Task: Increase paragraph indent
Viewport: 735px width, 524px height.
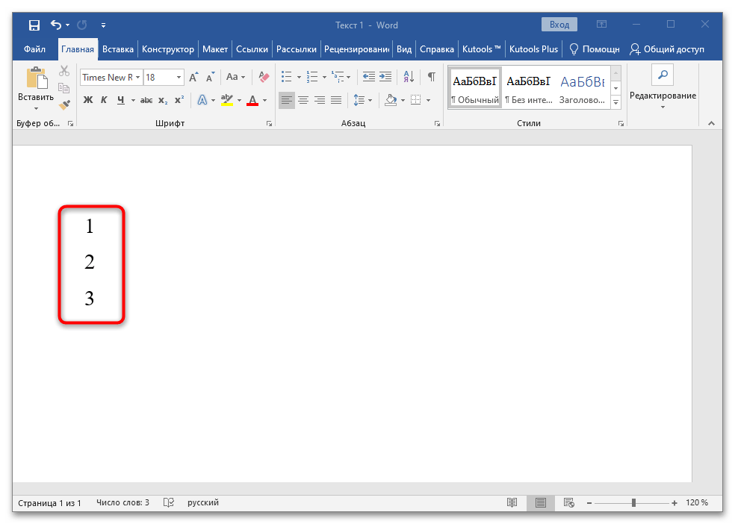Action: click(385, 77)
